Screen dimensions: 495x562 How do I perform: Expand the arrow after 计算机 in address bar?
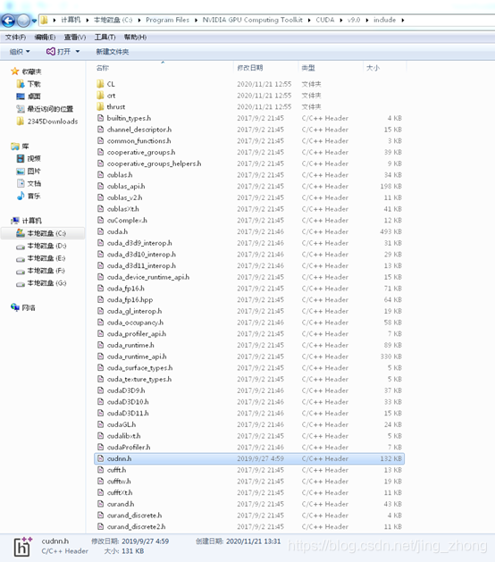[87, 20]
